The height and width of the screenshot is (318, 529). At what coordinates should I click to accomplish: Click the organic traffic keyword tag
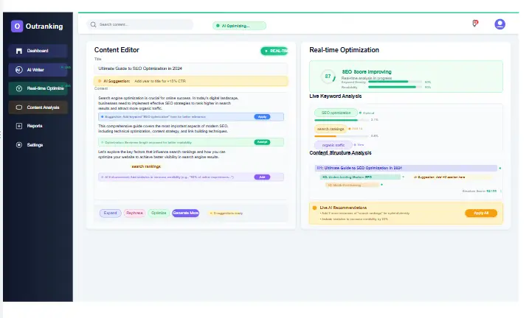pyautogui.click(x=333, y=145)
